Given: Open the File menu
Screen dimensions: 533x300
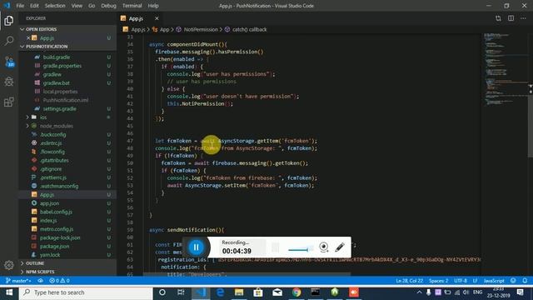Looking at the screenshot, I should click(x=20, y=6).
